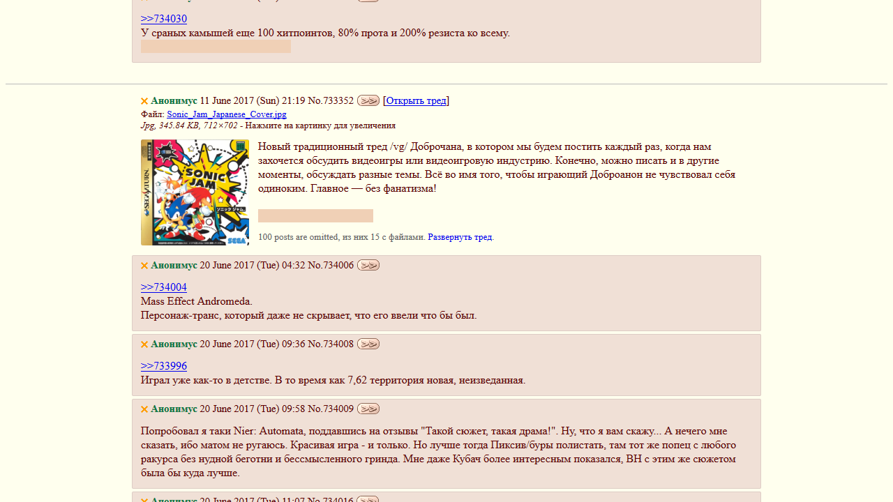The height and width of the screenshot is (502, 893).
Task: Expand thread with Развернуть тред link
Action: (460, 237)
